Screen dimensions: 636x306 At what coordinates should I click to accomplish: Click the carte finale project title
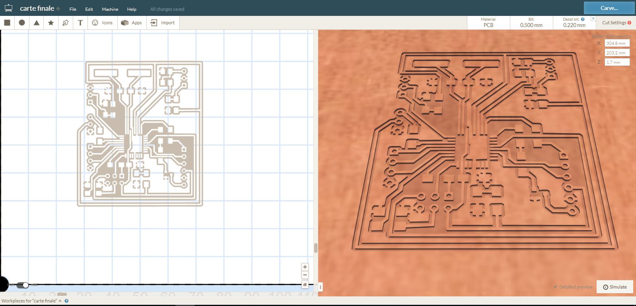(37, 8)
